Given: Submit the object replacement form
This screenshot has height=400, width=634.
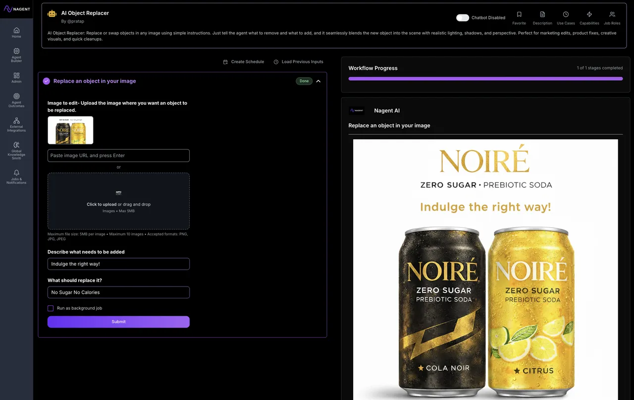Looking at the screenshot, I should coord(118,322).
